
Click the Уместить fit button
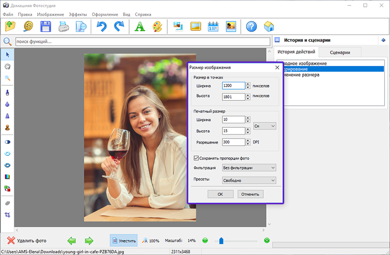tap(124, 240)
